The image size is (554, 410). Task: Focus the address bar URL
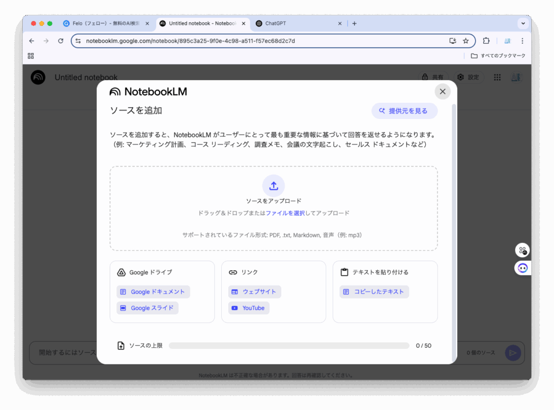pos(190,41)
